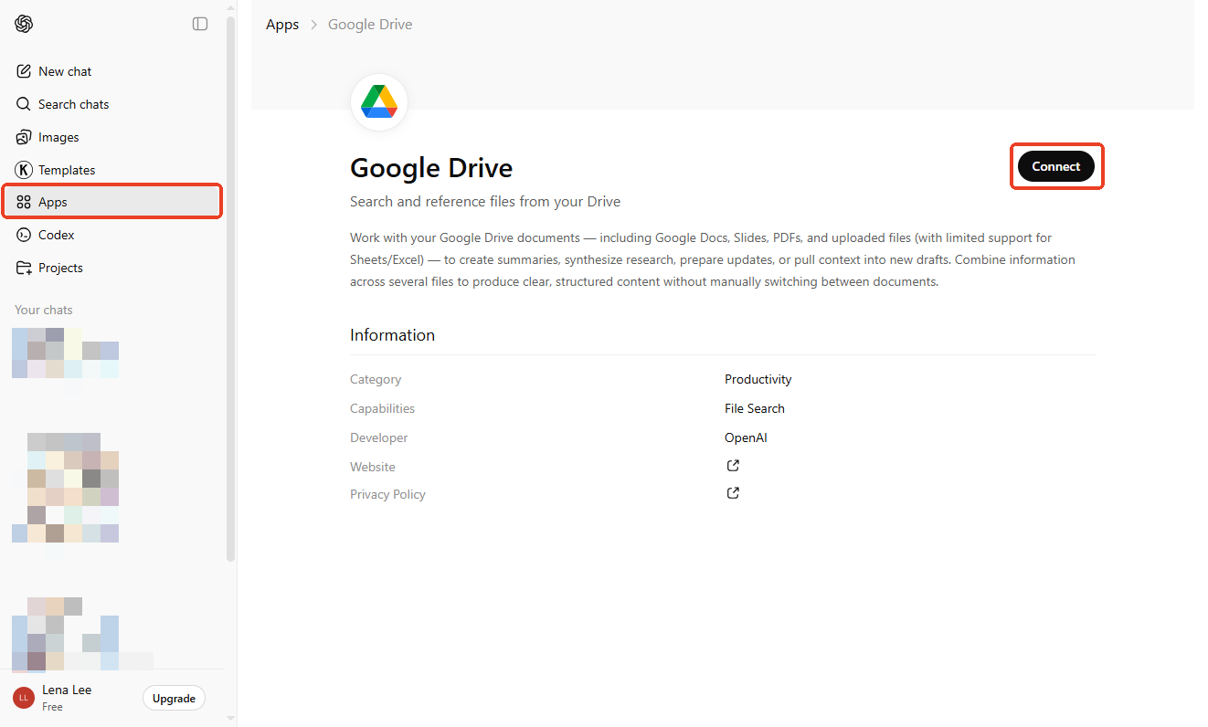Open the Projects section
This screenshot has width=1208, height=727.
61,267
